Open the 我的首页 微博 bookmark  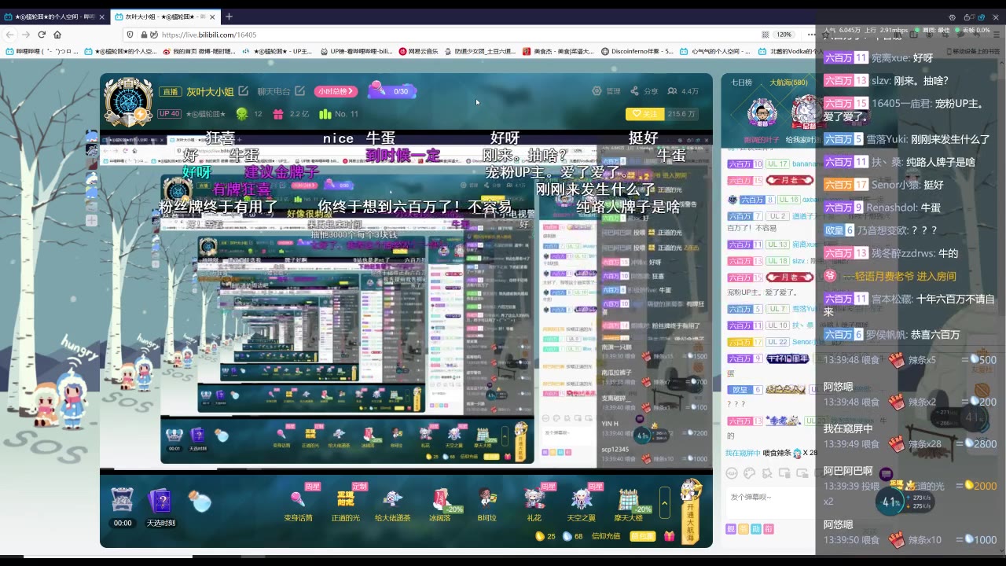pyautogui.click(x=199, y=51)
